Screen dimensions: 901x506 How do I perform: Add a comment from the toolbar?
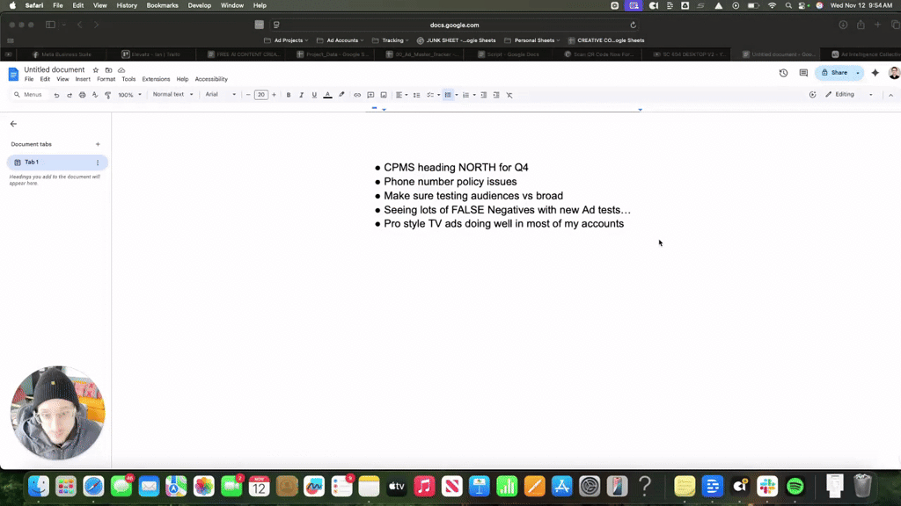(x=370, y=95)
